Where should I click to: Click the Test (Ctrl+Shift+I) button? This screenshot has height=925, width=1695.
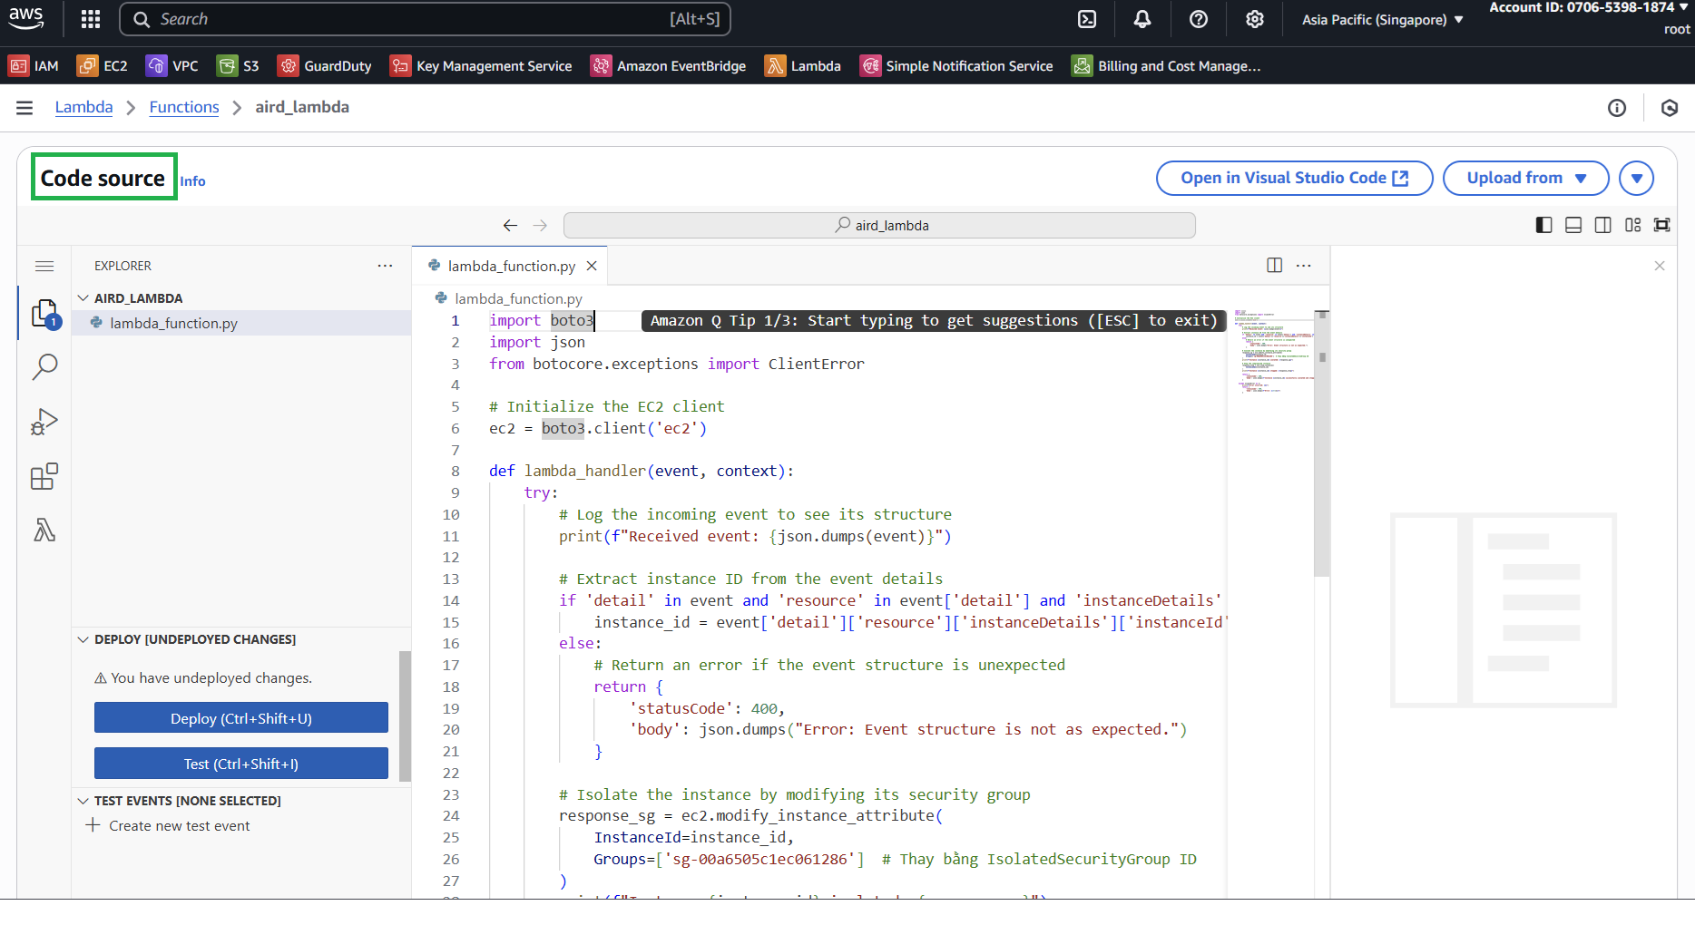pos(241,764)
